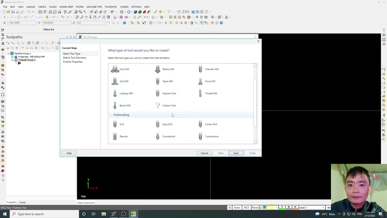
Task: Choose the Taper Mill tool
Action: 164,81
